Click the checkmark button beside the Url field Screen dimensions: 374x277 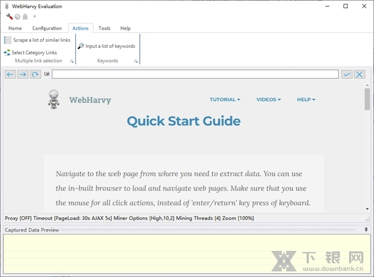(x=347, y=74)
